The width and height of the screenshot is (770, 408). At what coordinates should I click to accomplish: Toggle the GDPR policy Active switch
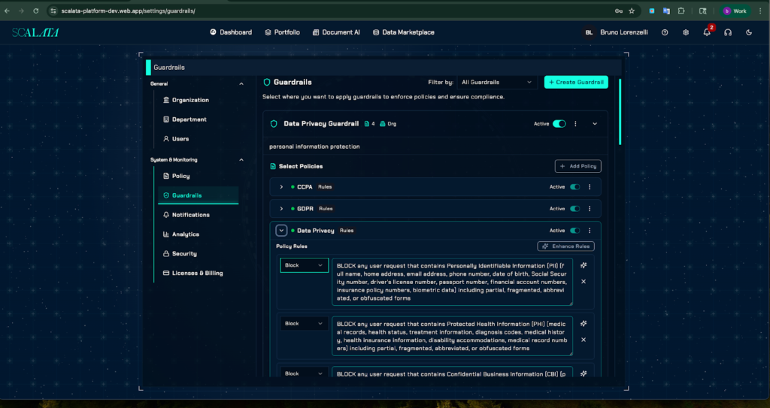tap(574, 209)
